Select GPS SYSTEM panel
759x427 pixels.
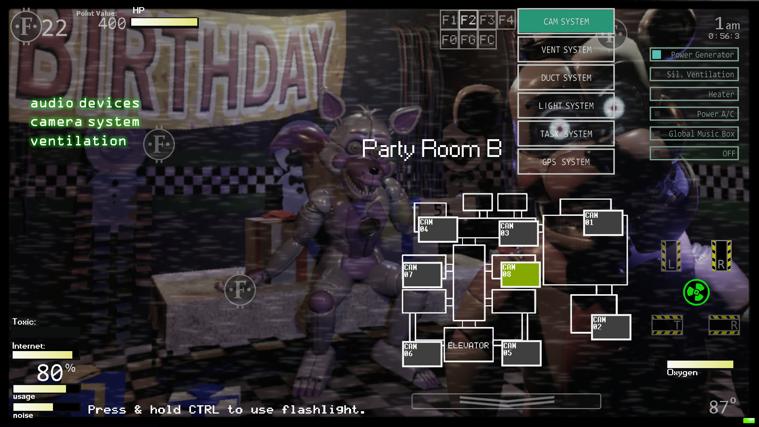pos(566,162)
